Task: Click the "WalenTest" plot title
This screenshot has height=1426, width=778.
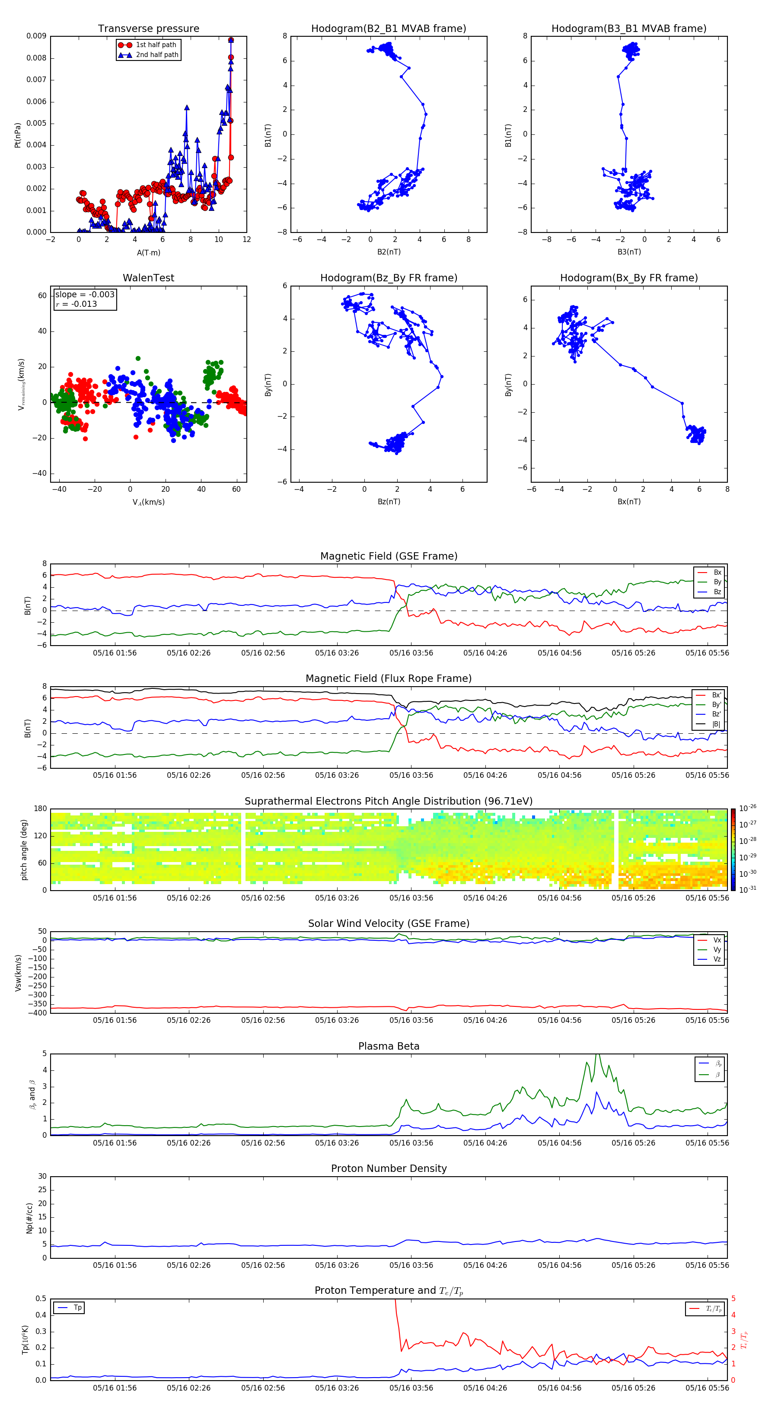Action: coord(148,278)
